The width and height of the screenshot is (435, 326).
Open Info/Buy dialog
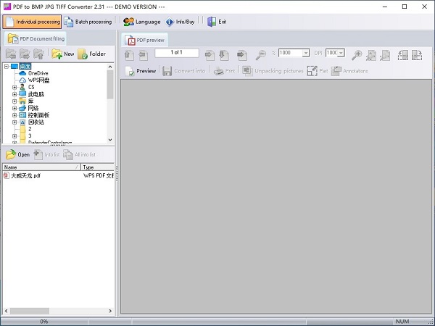point(180,22)
